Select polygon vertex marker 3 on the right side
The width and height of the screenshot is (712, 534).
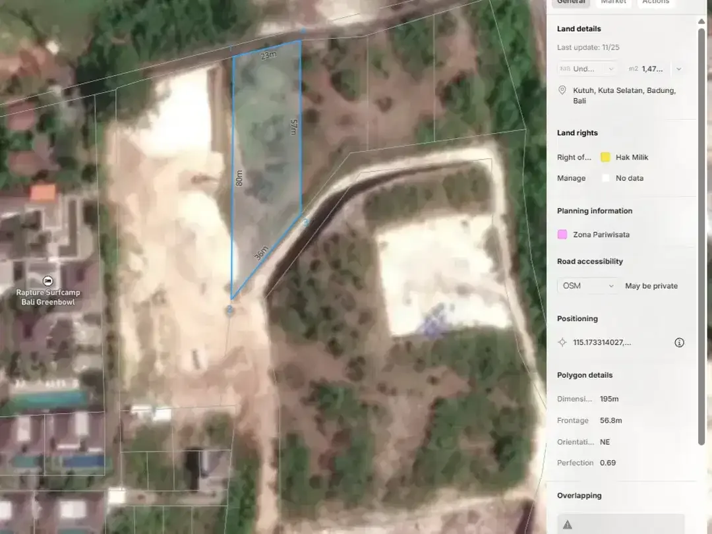[x=306, y=222]
